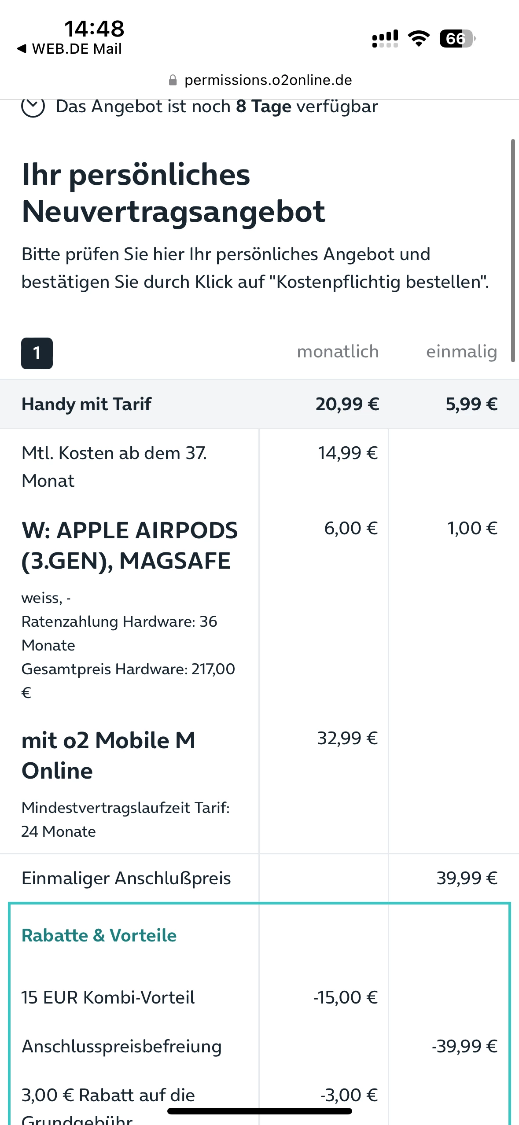The height and width of the screenshot is (1125, 519).
Task: Tap the clock icon next to offer availability
Action: [33, 107]
